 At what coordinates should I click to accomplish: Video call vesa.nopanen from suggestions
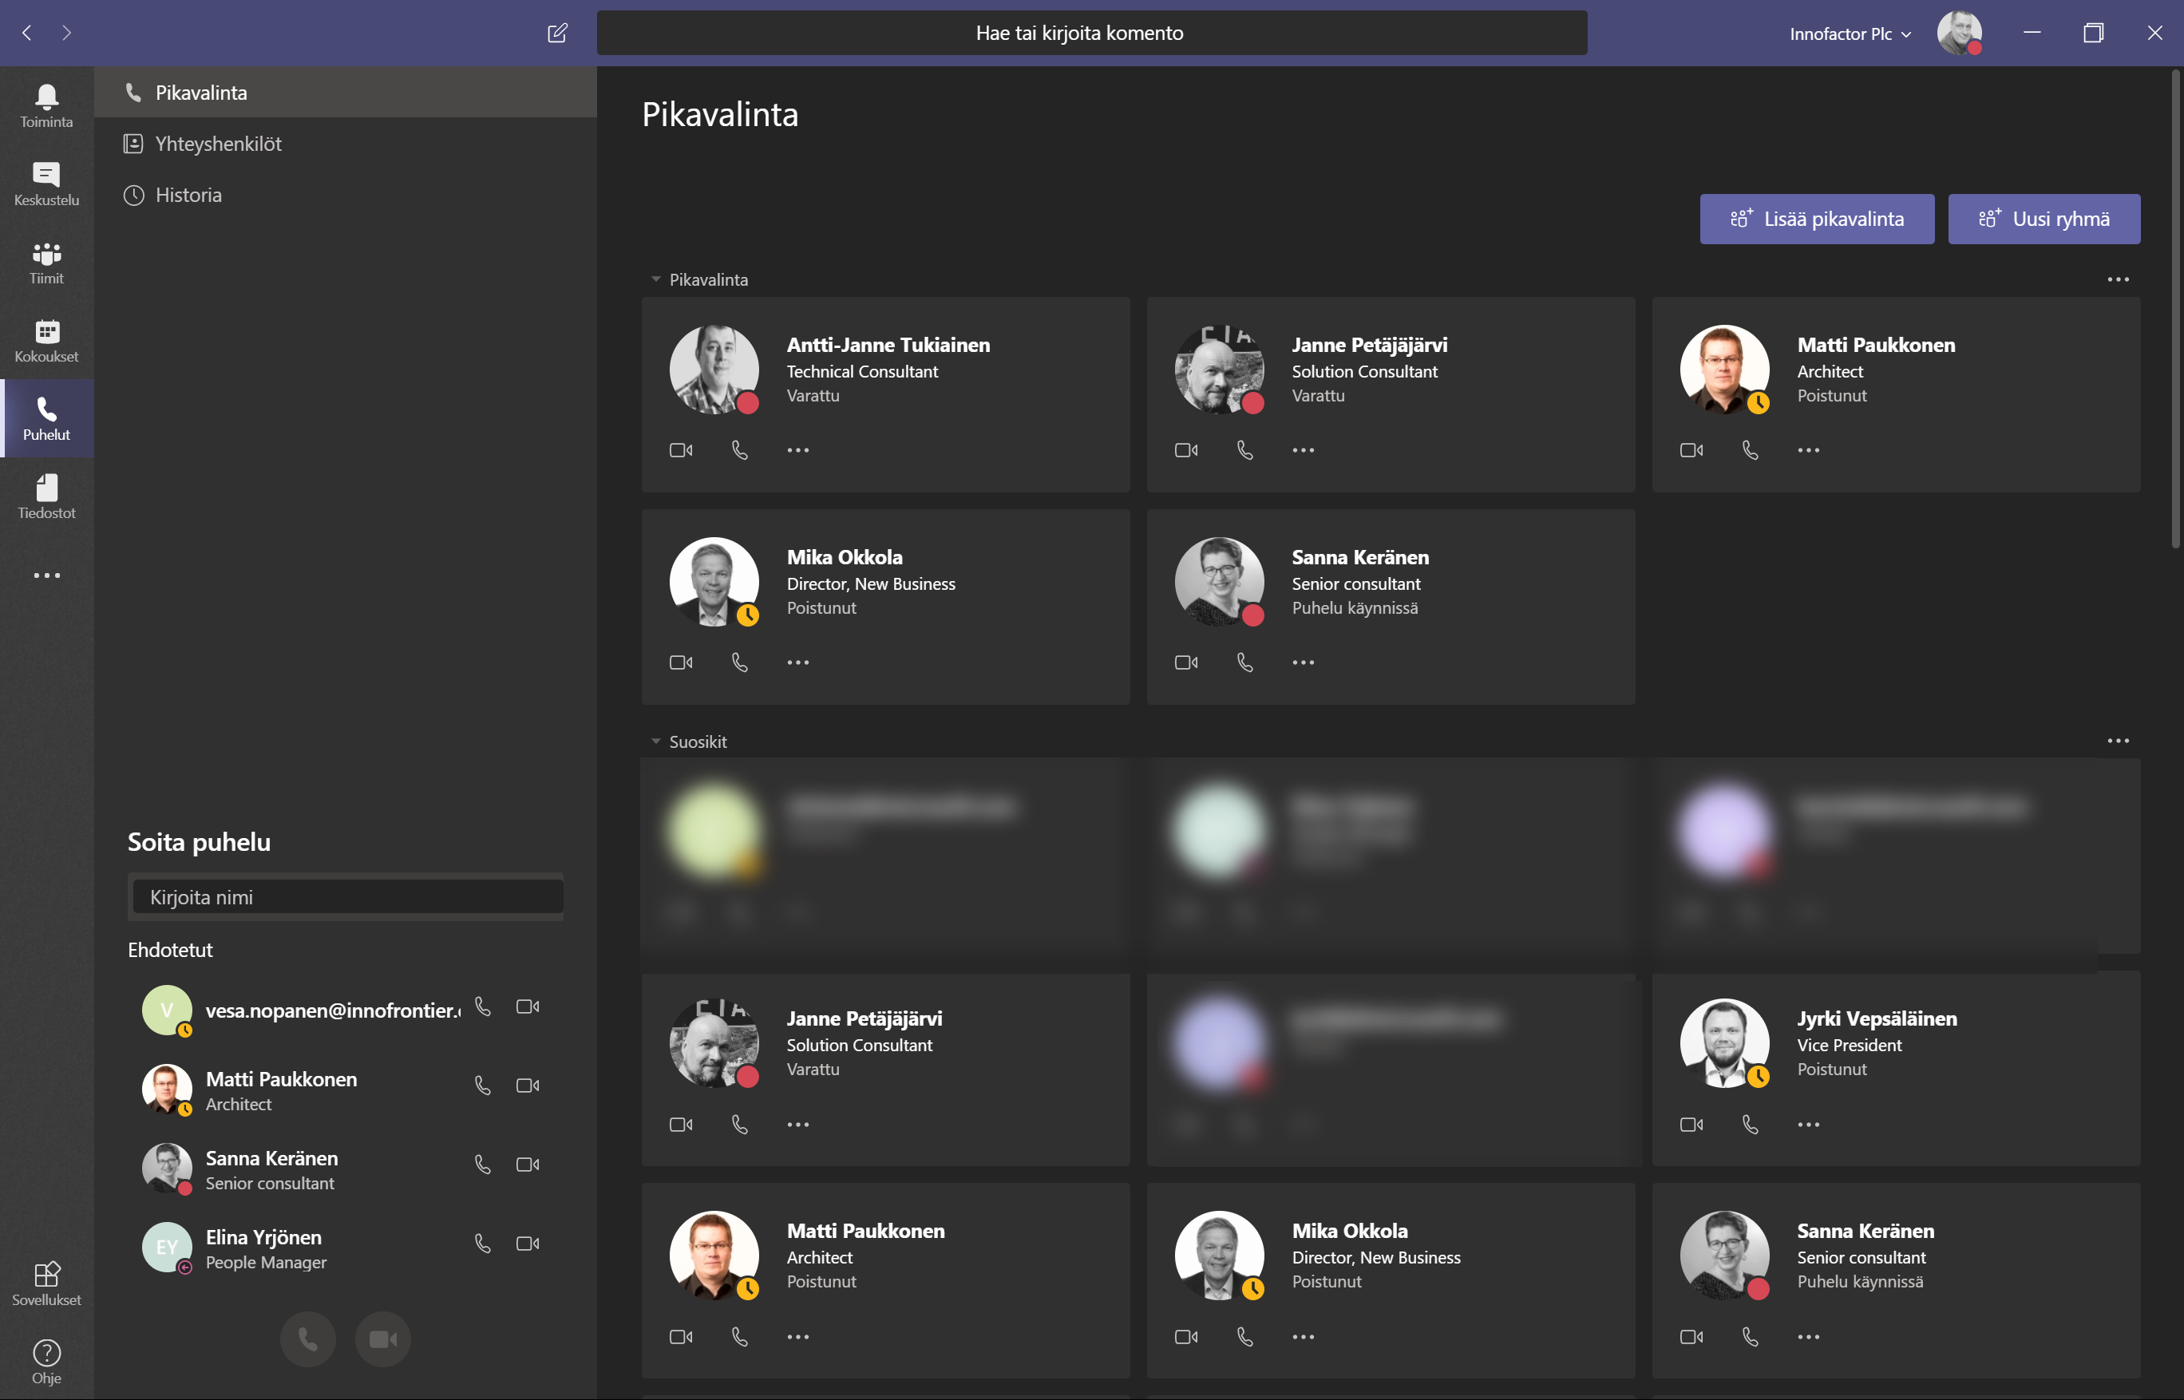528,1006
